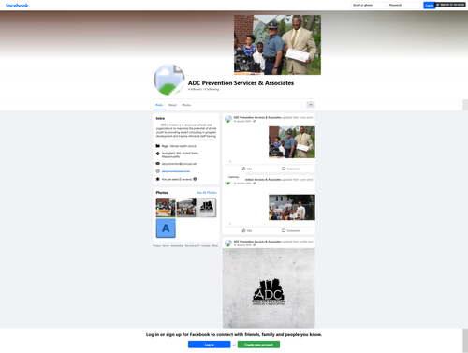Click the globe privacy icon on the crowd post
The image size is (468, 353).
click(254, 184)
